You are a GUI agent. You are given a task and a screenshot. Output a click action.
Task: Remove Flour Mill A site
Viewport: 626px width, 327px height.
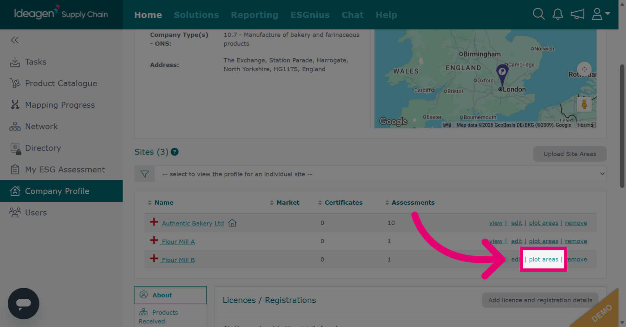click(x=576, y=241)
